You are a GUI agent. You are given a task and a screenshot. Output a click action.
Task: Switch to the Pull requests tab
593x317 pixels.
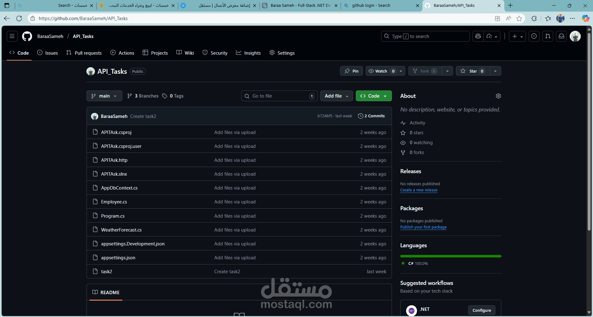84,53
